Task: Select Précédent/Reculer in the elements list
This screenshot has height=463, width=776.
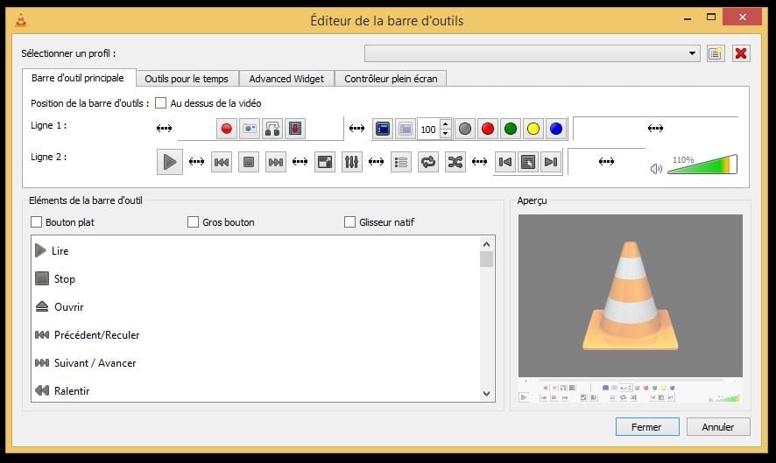Action: click(x=255, y=335)
